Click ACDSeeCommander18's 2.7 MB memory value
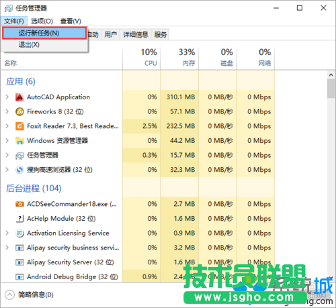The height and width of the screenshot is (308, 336). click(184, 204)
